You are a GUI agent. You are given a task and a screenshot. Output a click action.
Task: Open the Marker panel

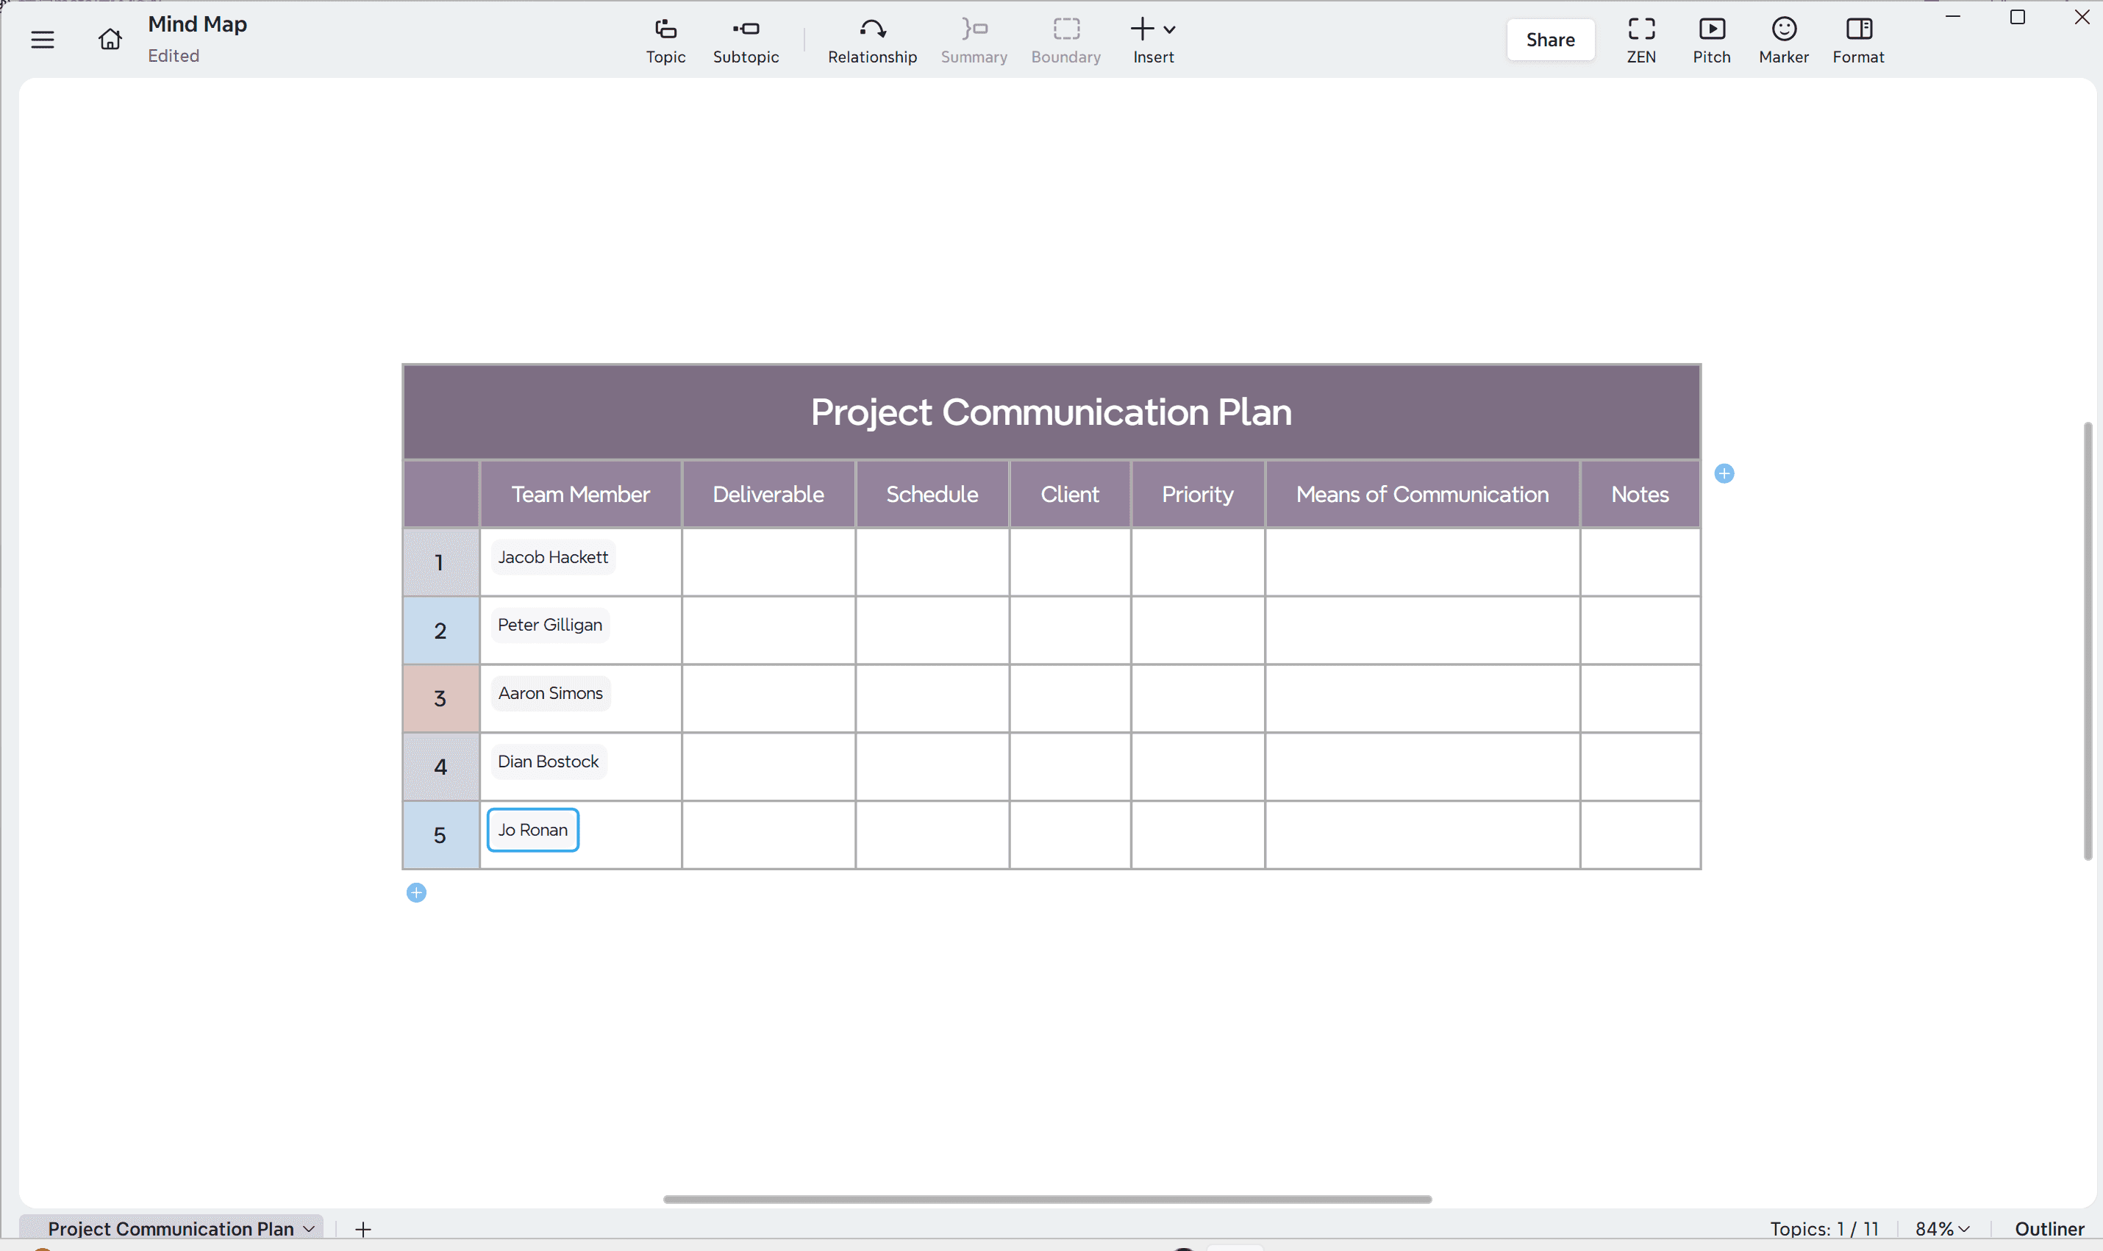tap(1782, 40)
